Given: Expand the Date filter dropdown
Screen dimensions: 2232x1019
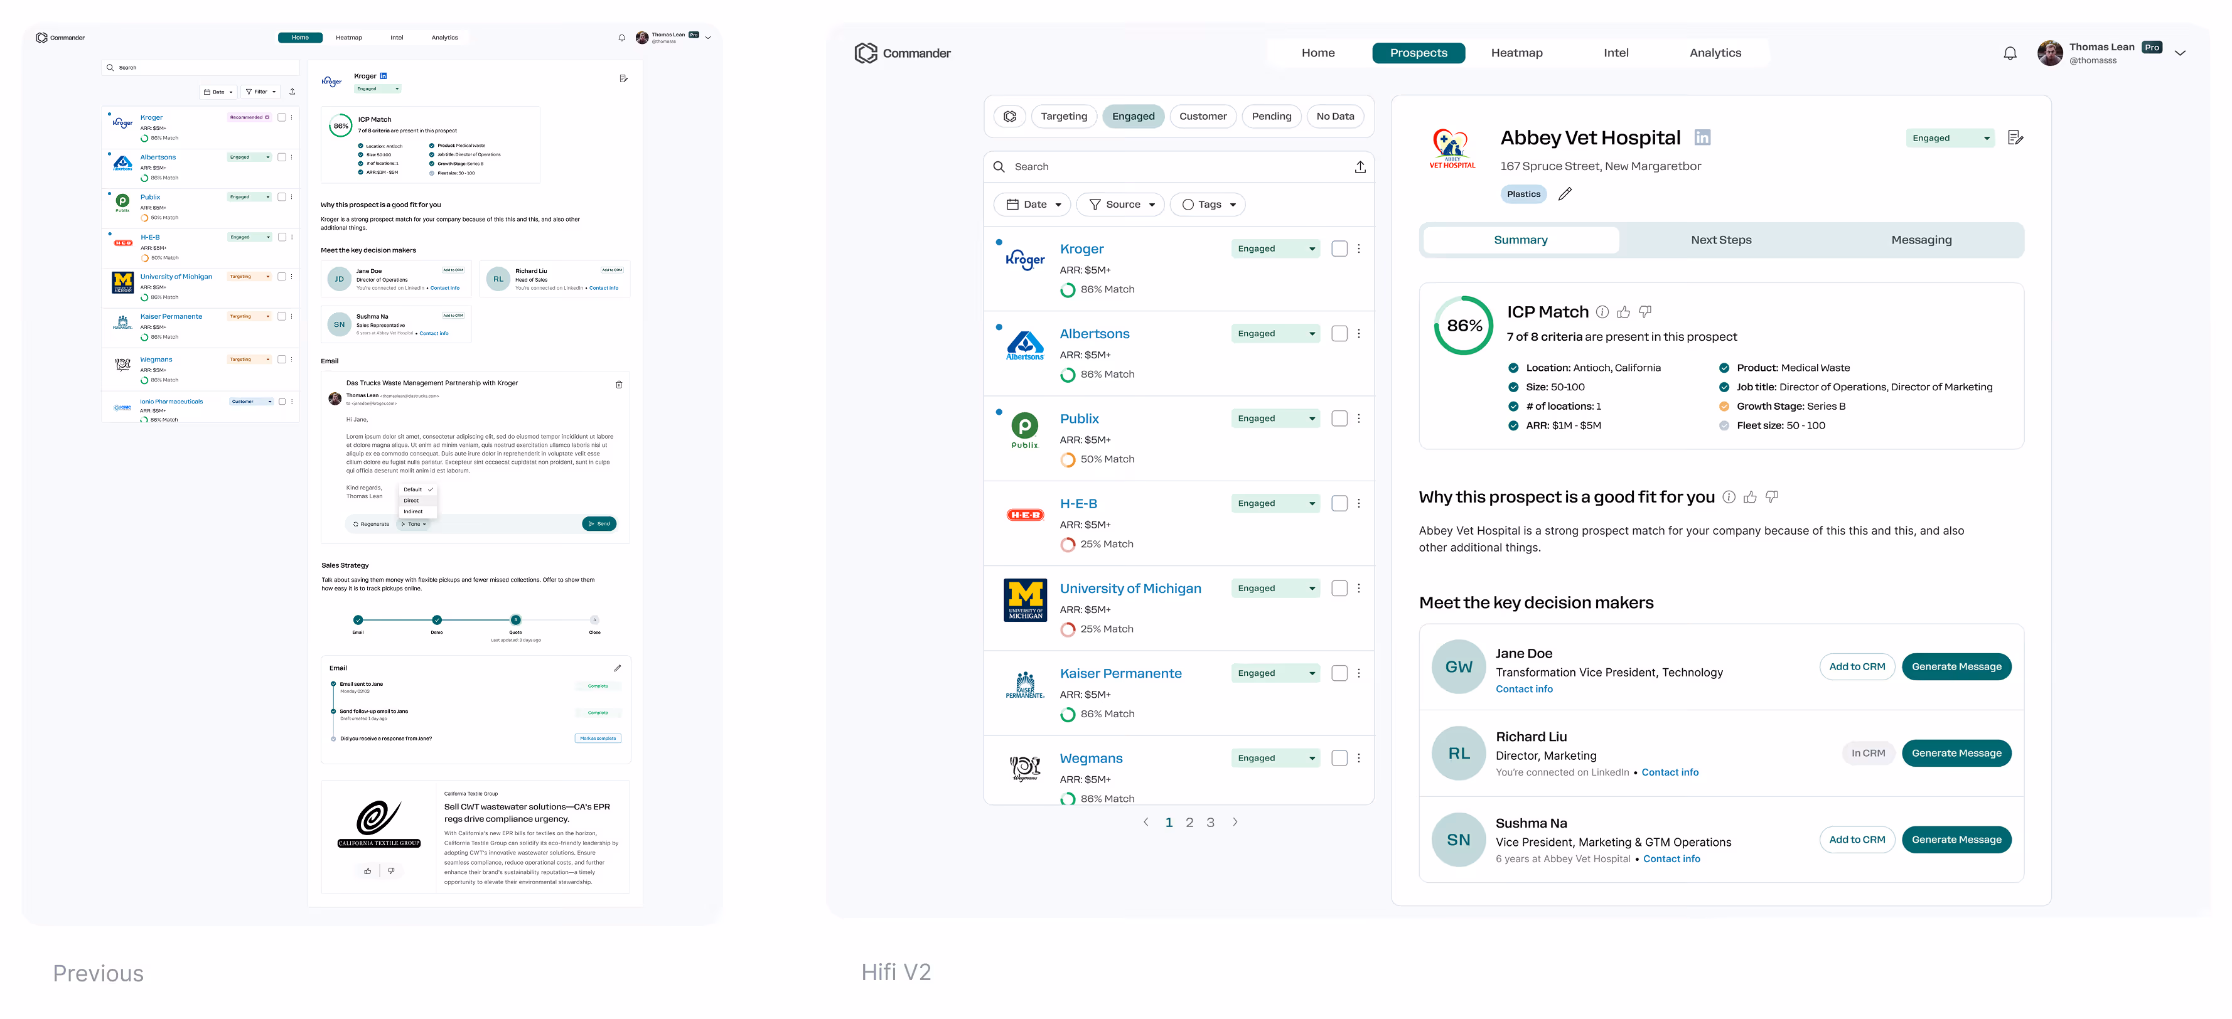Looking at the screenshot, I should point(1033,205).
